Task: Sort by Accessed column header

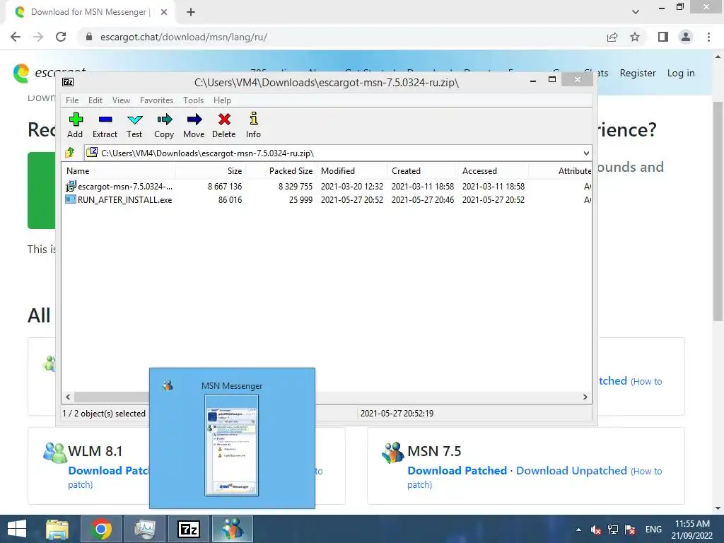Action: tap(493, 171)
